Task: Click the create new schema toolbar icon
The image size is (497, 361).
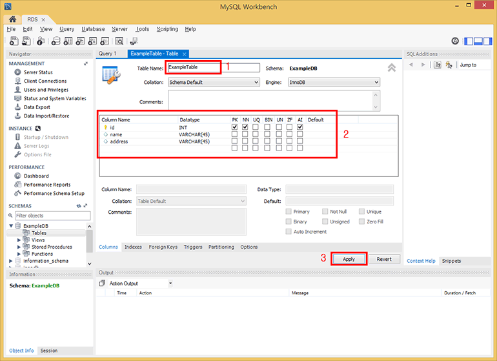Action: coord(56,41)
